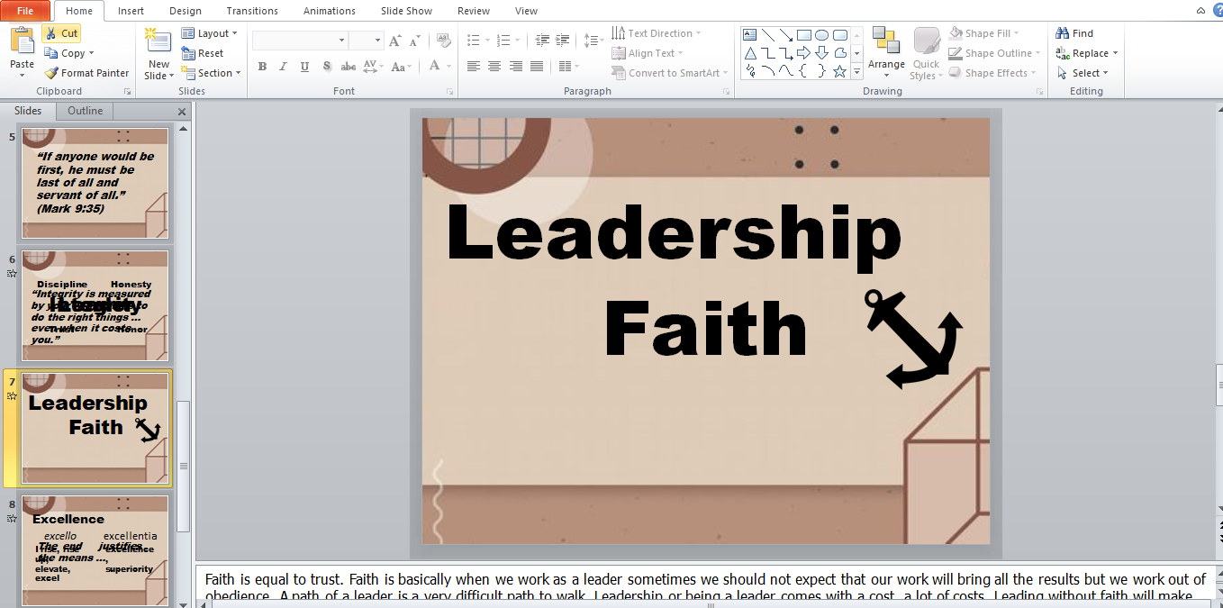Clear all formatting with the eraser icon

pyautogui.click(x=443, y=41)
